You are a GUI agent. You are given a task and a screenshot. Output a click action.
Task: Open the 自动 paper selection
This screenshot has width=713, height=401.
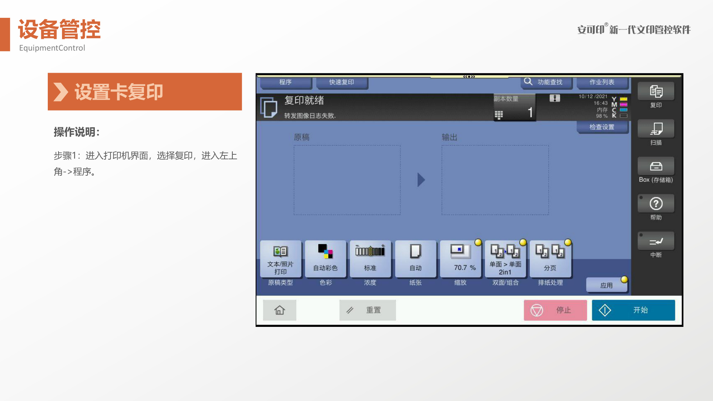point(415,259)
